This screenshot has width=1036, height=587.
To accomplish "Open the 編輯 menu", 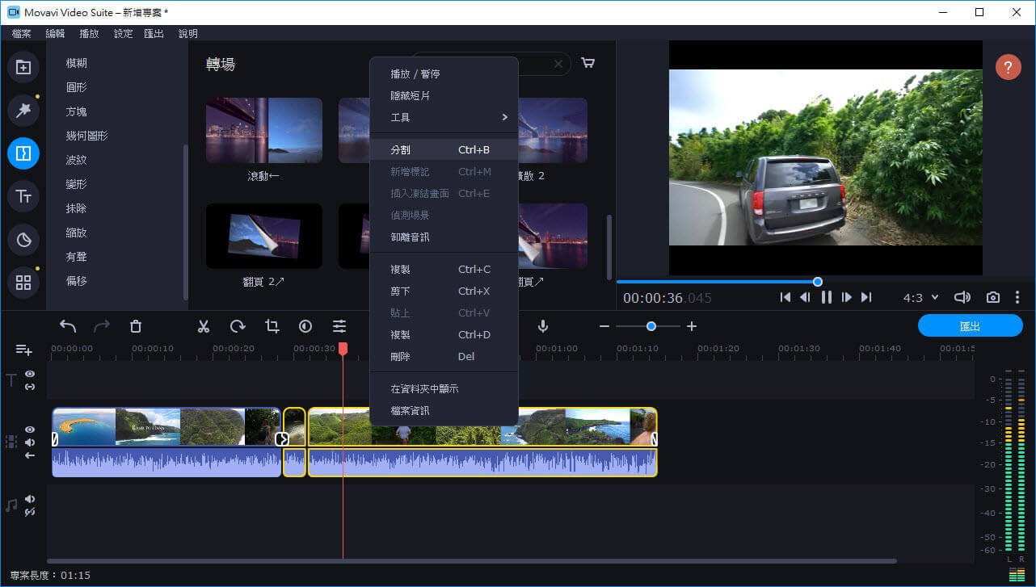I will (x=55, y=34).
